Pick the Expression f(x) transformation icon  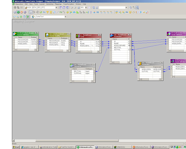(x=44, y=12)
